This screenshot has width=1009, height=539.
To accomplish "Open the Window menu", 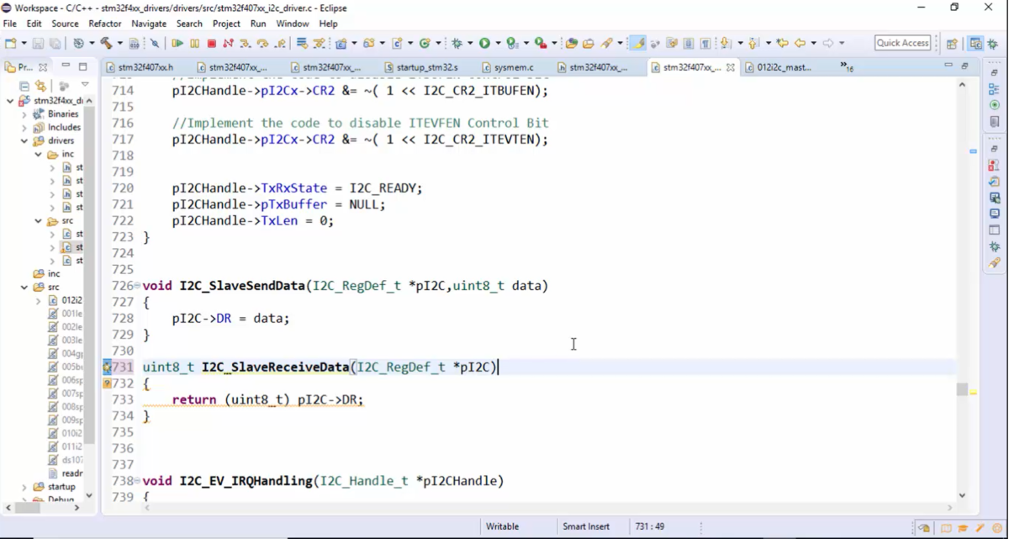I will click(x=293, y=24).
